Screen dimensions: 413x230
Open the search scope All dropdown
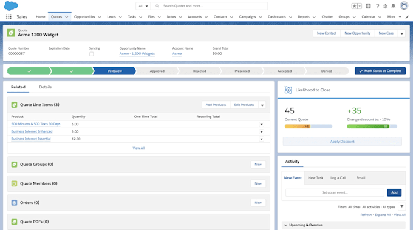click(143, 6)
